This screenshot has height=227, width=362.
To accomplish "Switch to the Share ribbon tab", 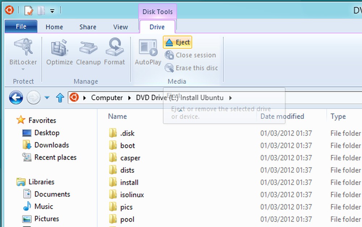I will tap(88, 26).
